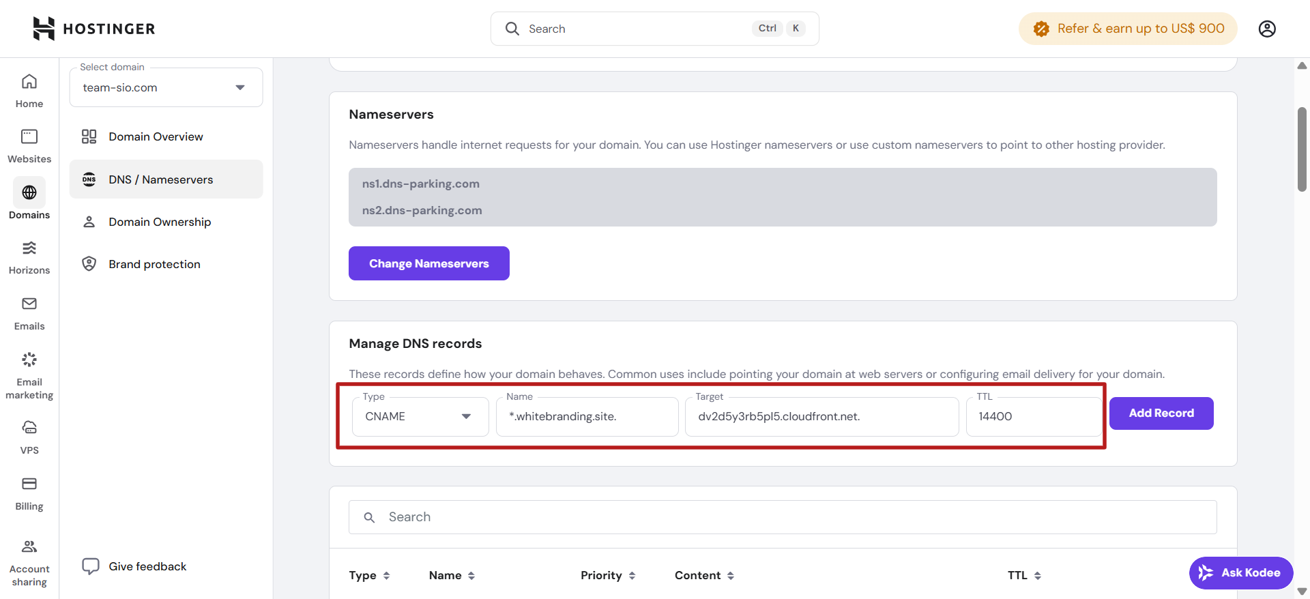Viewport: 1310px width, 599px height.
Task: Click ns1.dns-parking.com nameserver text
Action: [421, 184]
